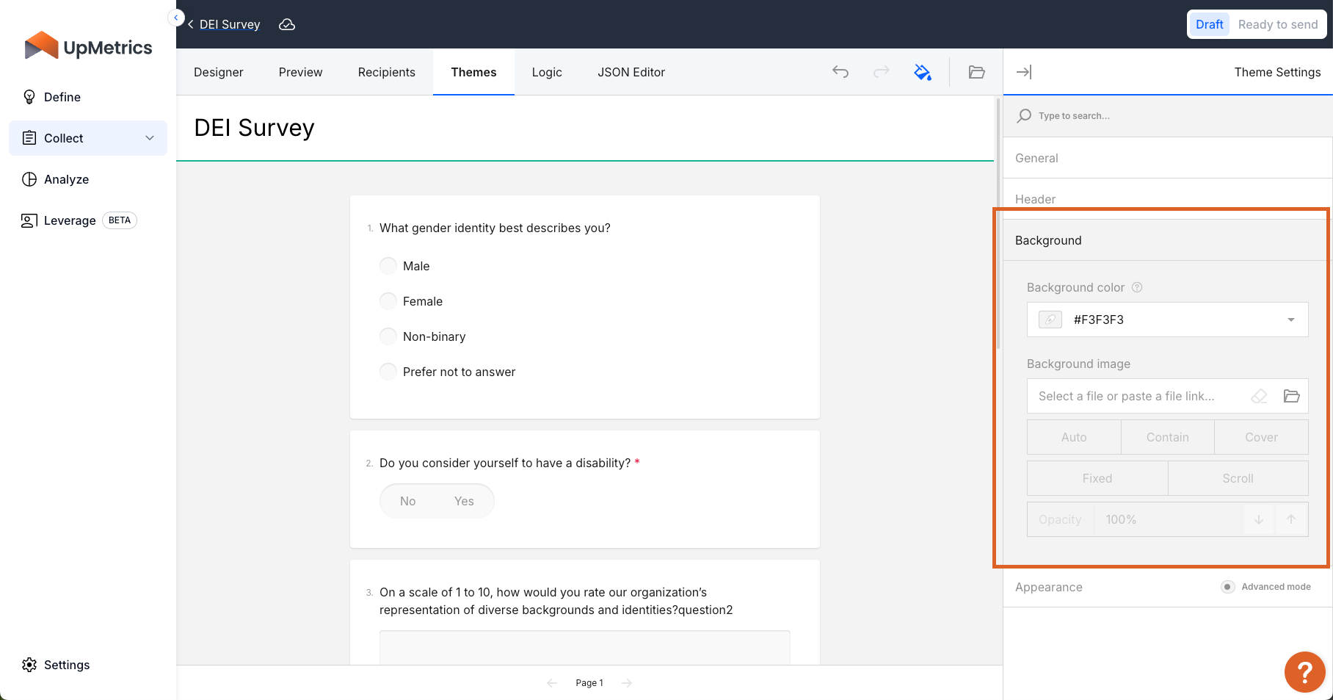Select the Male radio option
1333x700 pixels.
[x=388, y=266]
